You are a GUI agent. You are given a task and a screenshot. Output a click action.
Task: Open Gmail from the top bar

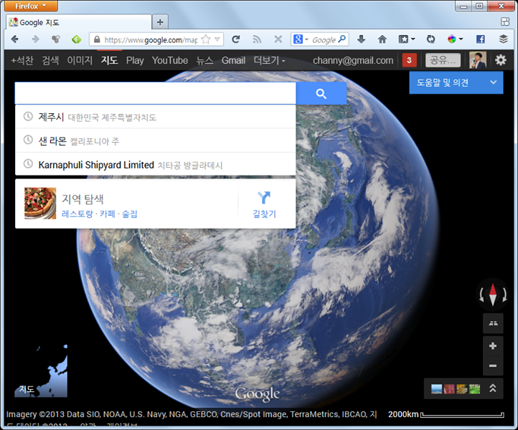tap(233, 60)
